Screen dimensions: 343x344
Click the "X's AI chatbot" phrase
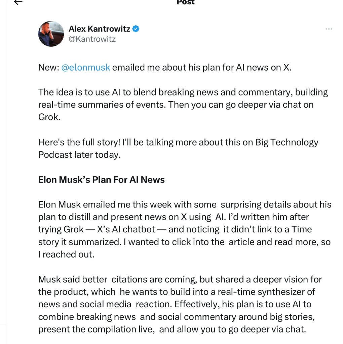tap(126, 229)
